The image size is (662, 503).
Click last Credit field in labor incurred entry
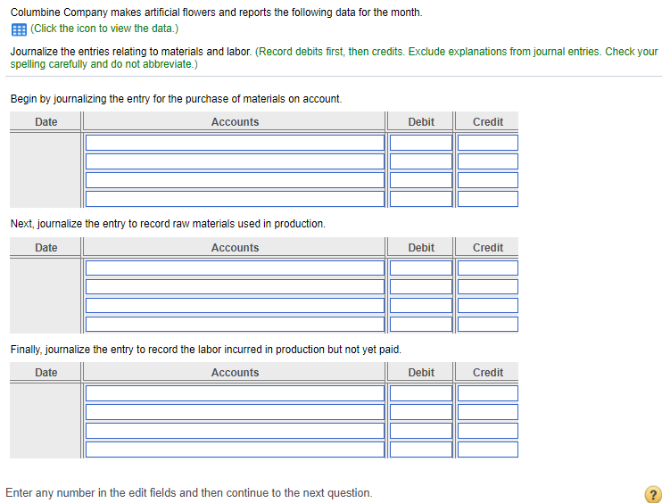point(487,449)
